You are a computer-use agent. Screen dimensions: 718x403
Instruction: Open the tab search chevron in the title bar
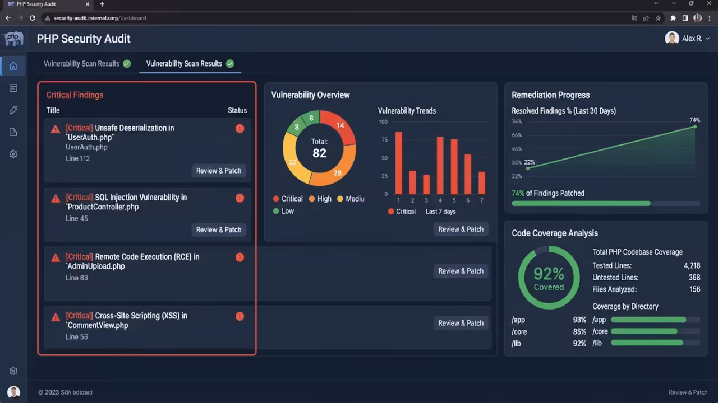(x=656, y=4)
